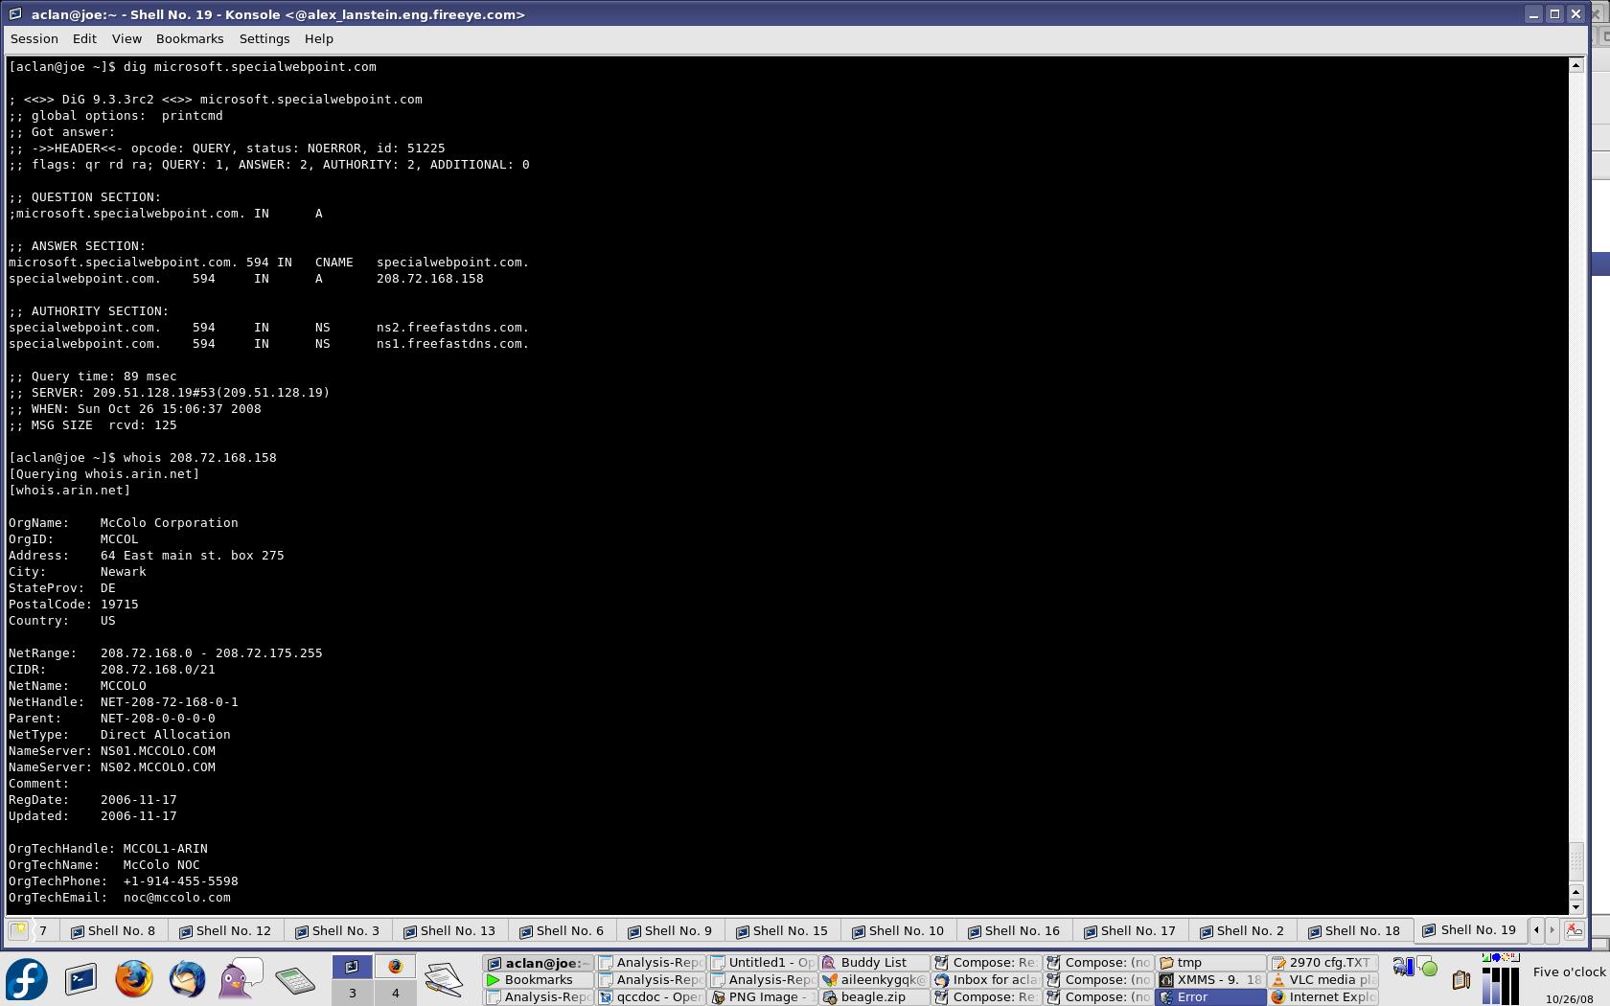1610x1006 pixels.
Task: Open the tmp folder taskbar entry
Action: (x=1210, y=963)
